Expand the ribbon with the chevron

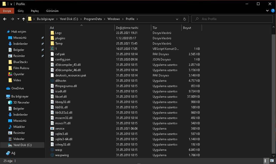(x=267, y=11)
